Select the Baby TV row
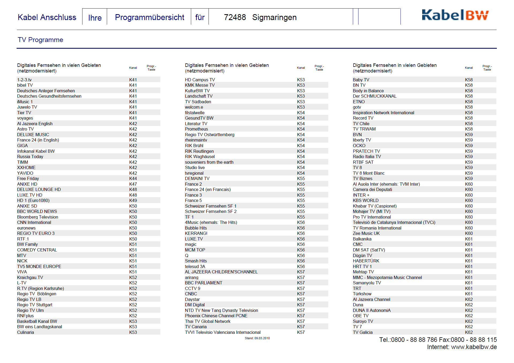The image size is (514, 363). (x=361, y=80)
